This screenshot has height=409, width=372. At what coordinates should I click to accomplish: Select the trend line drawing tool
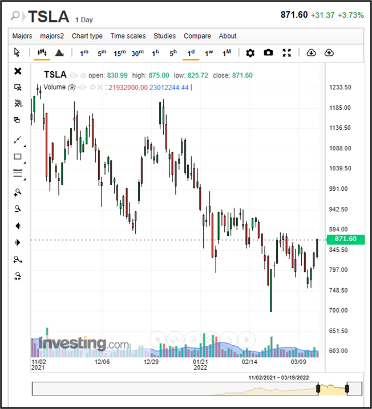[17, 140]
